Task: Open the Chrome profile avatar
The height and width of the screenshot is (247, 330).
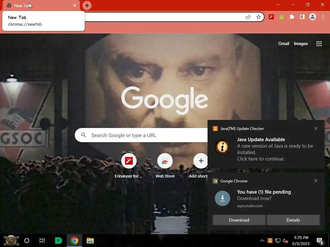Action: tap(313, 17)
